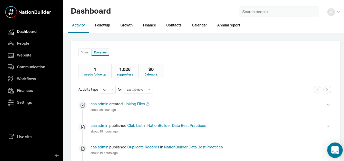
Task: Click the Website layout icon
Action: [x=11, y=55]
